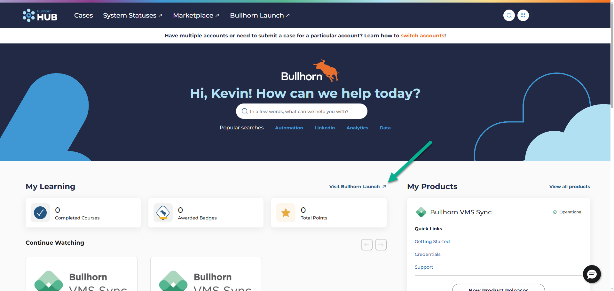614x291 pixels.
Task: Select the Linkedin popular search
Action: pyautogui.click(x=325, y=128)
